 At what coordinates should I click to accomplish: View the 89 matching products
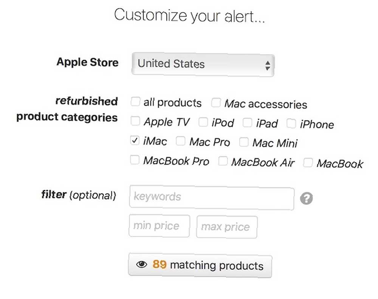point(200,265)
